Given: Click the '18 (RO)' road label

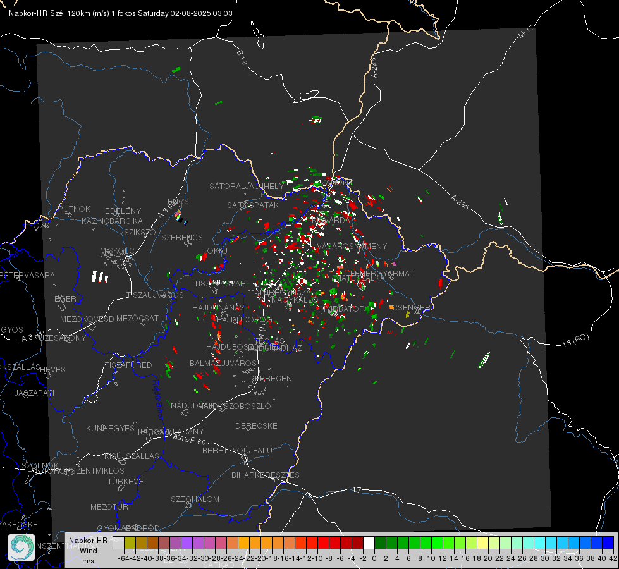Looking at the screenshot, I should tap(575, 340).
